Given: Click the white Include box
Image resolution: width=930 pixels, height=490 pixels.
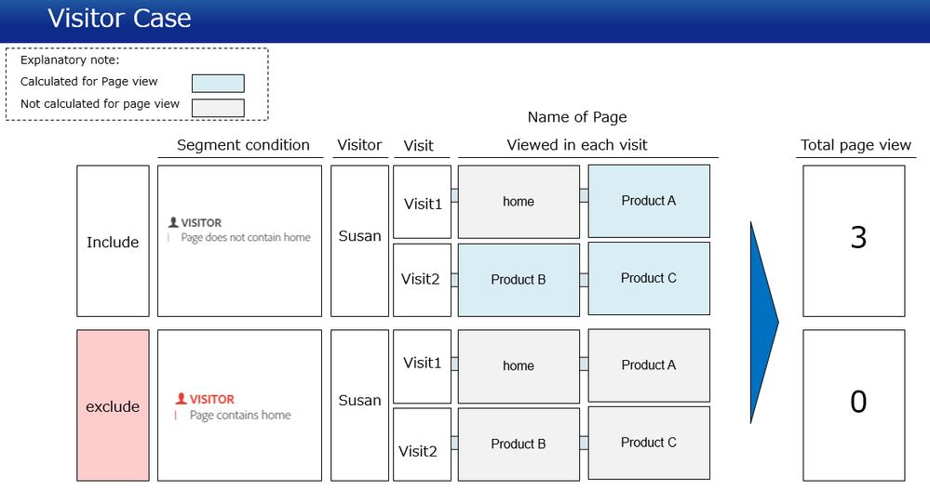Looking at the screenshot, I should click(113, 241).
